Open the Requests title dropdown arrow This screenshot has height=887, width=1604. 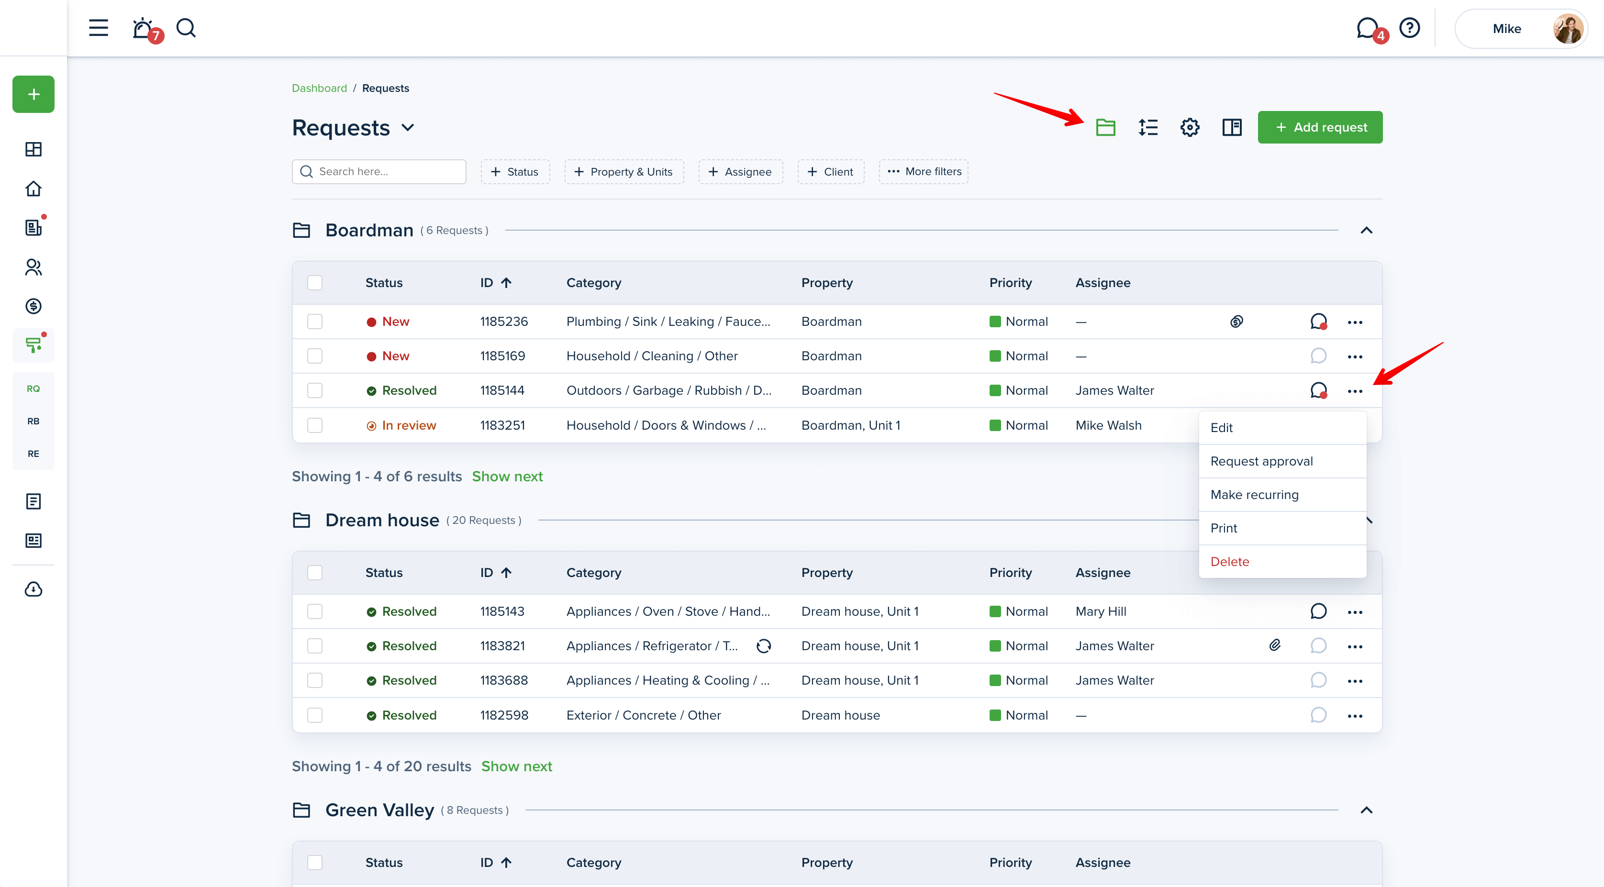coord(408,128)
